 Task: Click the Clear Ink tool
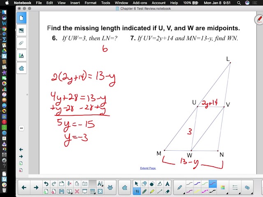(69, 184)
